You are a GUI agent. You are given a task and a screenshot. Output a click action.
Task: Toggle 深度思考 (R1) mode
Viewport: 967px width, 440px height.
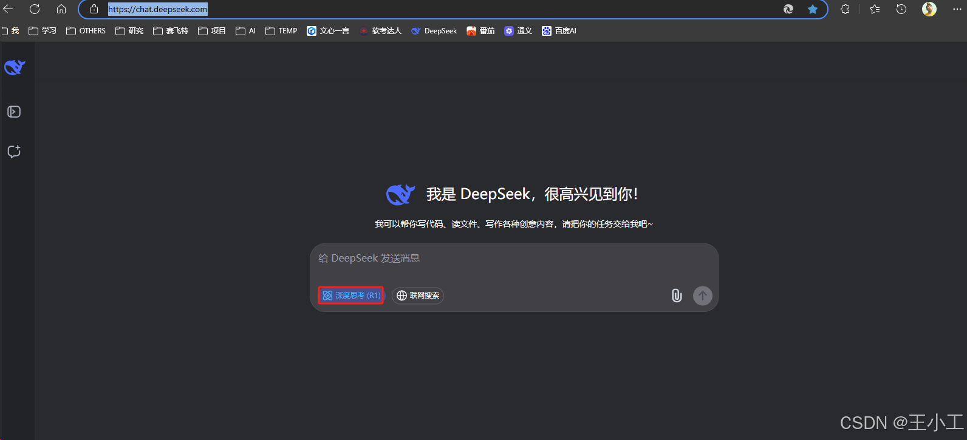pos(351,296)
